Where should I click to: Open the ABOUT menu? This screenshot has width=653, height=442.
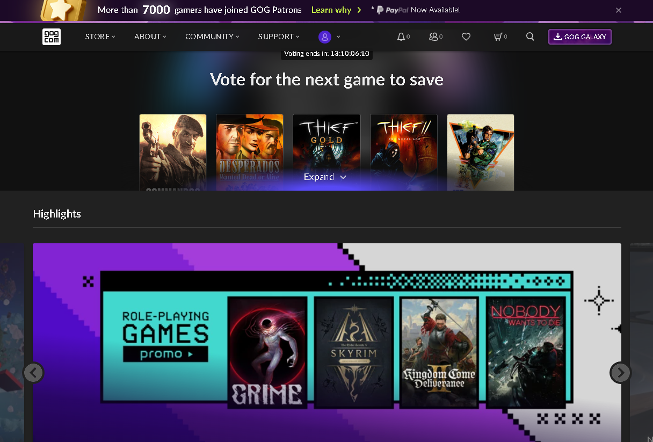tap(150, 37)
